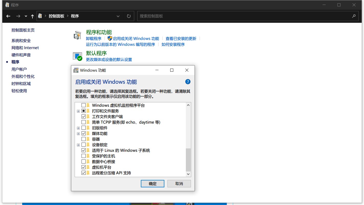Viewport: 364px width, 205px height.
Task: Select 容器 feature label
Action: point(96,139)
